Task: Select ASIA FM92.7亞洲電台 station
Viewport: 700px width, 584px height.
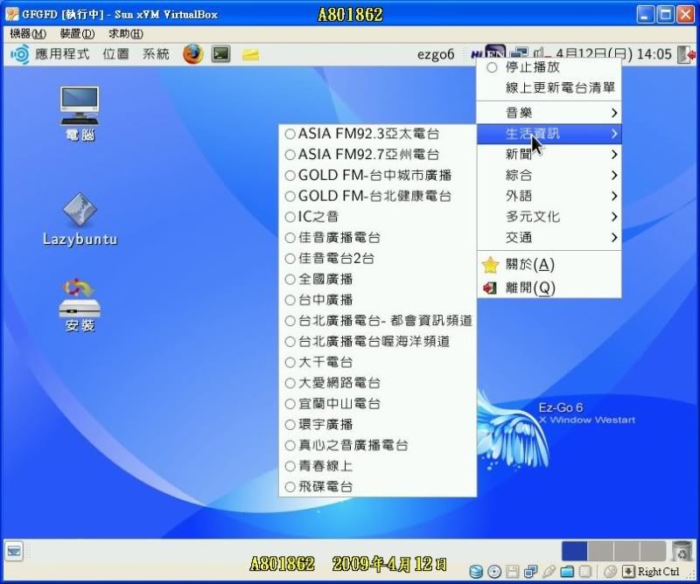Action: 378,155
